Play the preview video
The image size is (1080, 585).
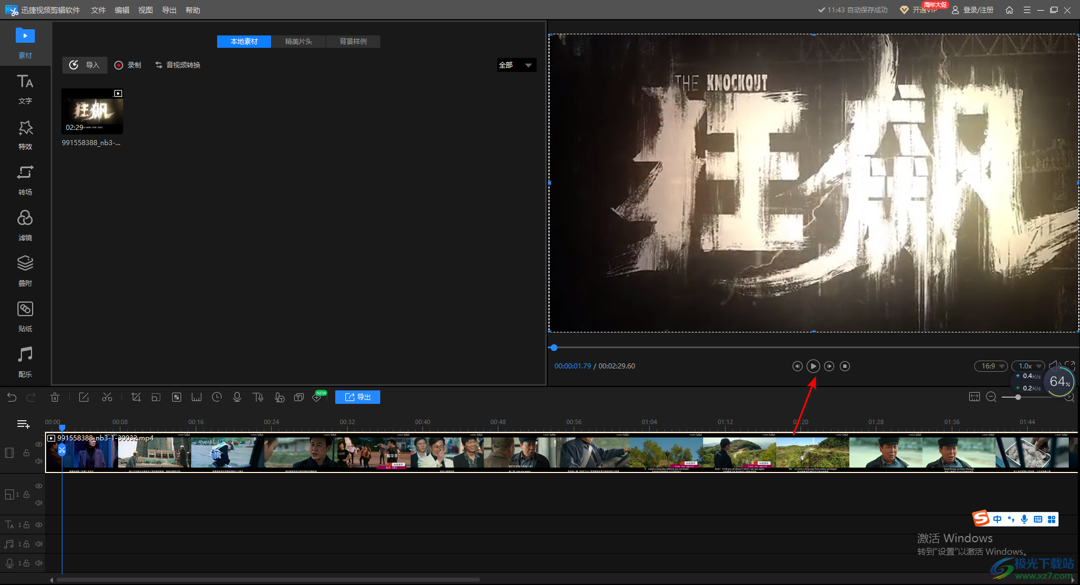(813, 366)
